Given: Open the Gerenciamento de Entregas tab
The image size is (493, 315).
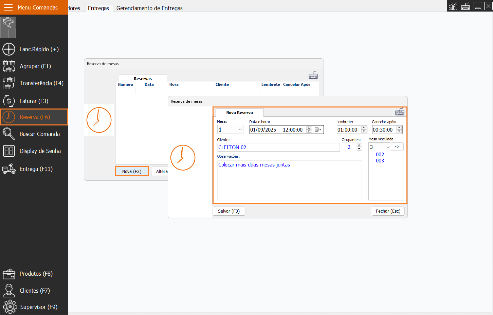Looking at the screenshot, I should coord(149,8).
